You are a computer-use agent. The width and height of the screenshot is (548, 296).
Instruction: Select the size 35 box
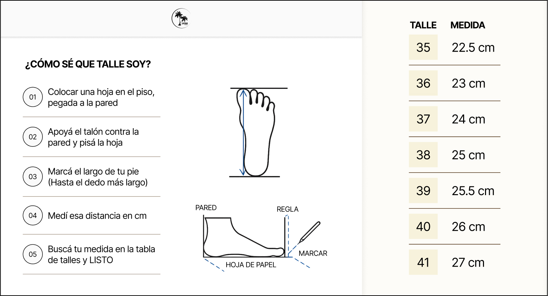(x=423, y=48)
